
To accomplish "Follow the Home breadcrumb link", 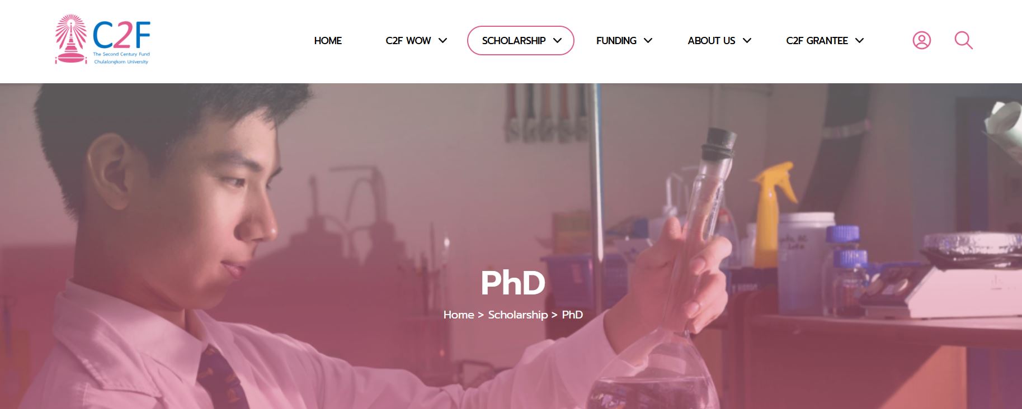I will coord(459,315).
